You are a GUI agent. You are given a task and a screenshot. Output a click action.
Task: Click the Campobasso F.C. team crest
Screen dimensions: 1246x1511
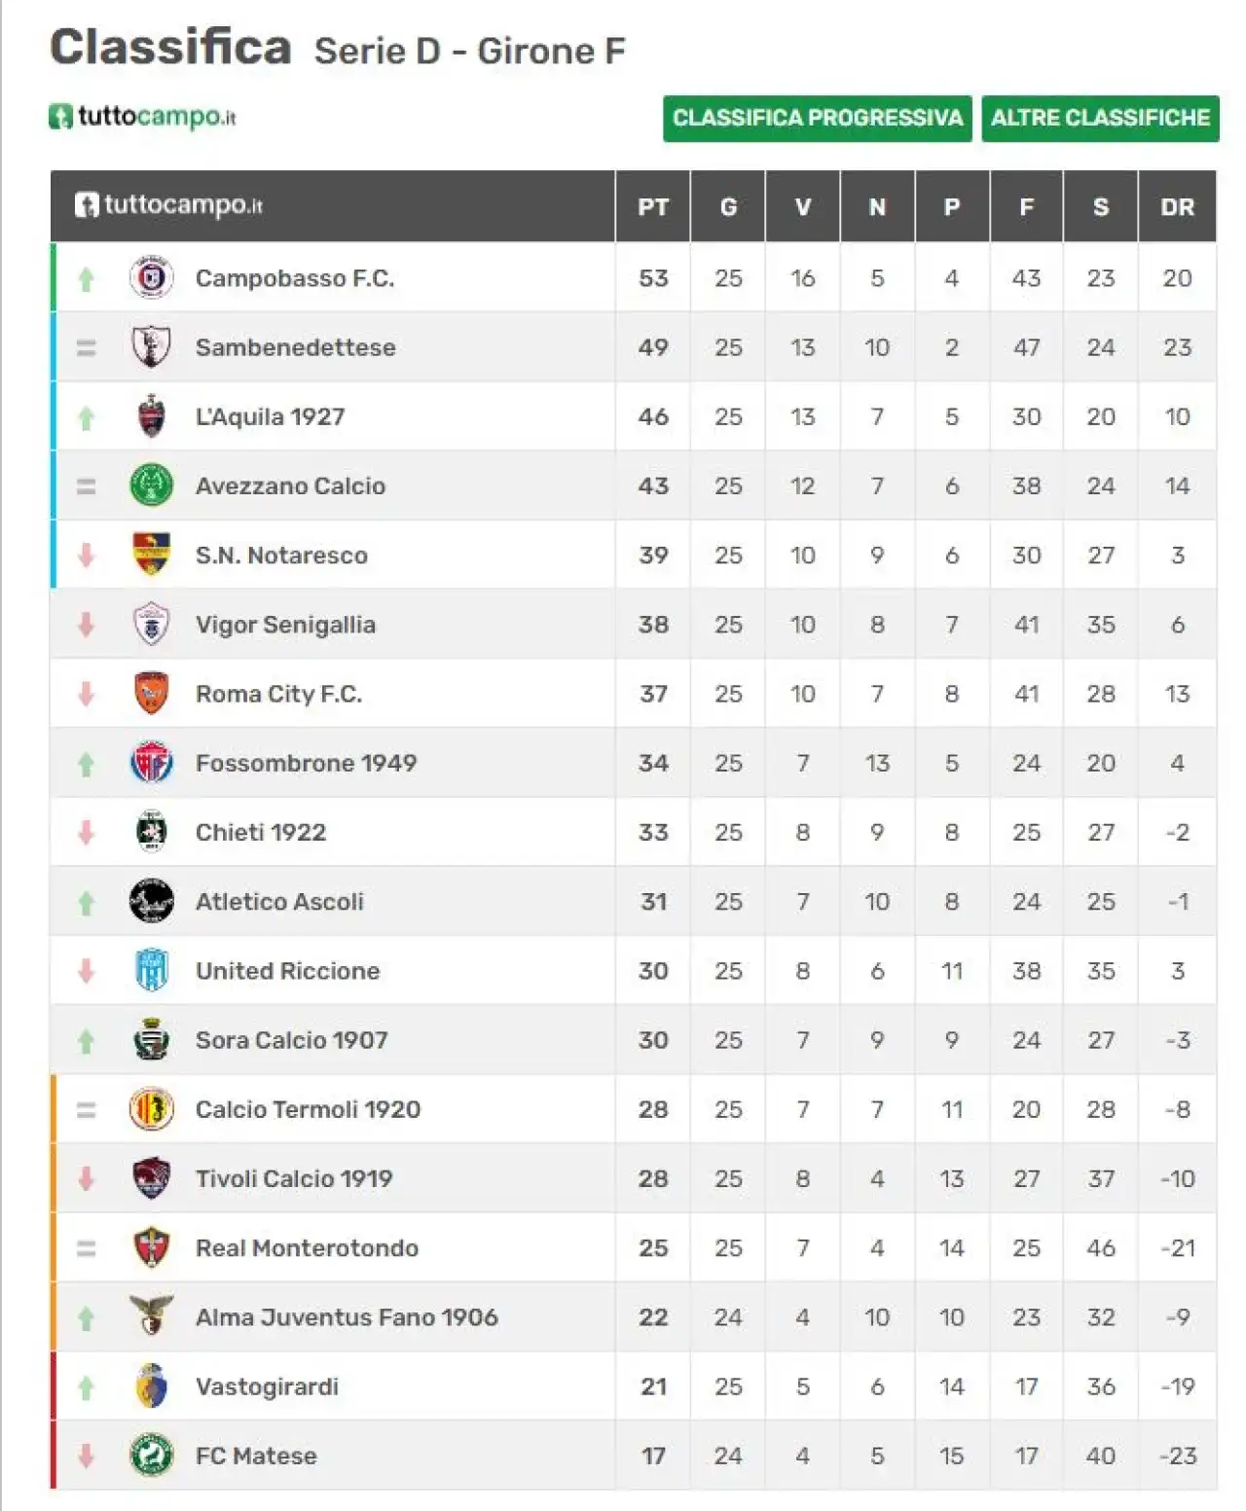pyautogui.click(x=151, y=278)
